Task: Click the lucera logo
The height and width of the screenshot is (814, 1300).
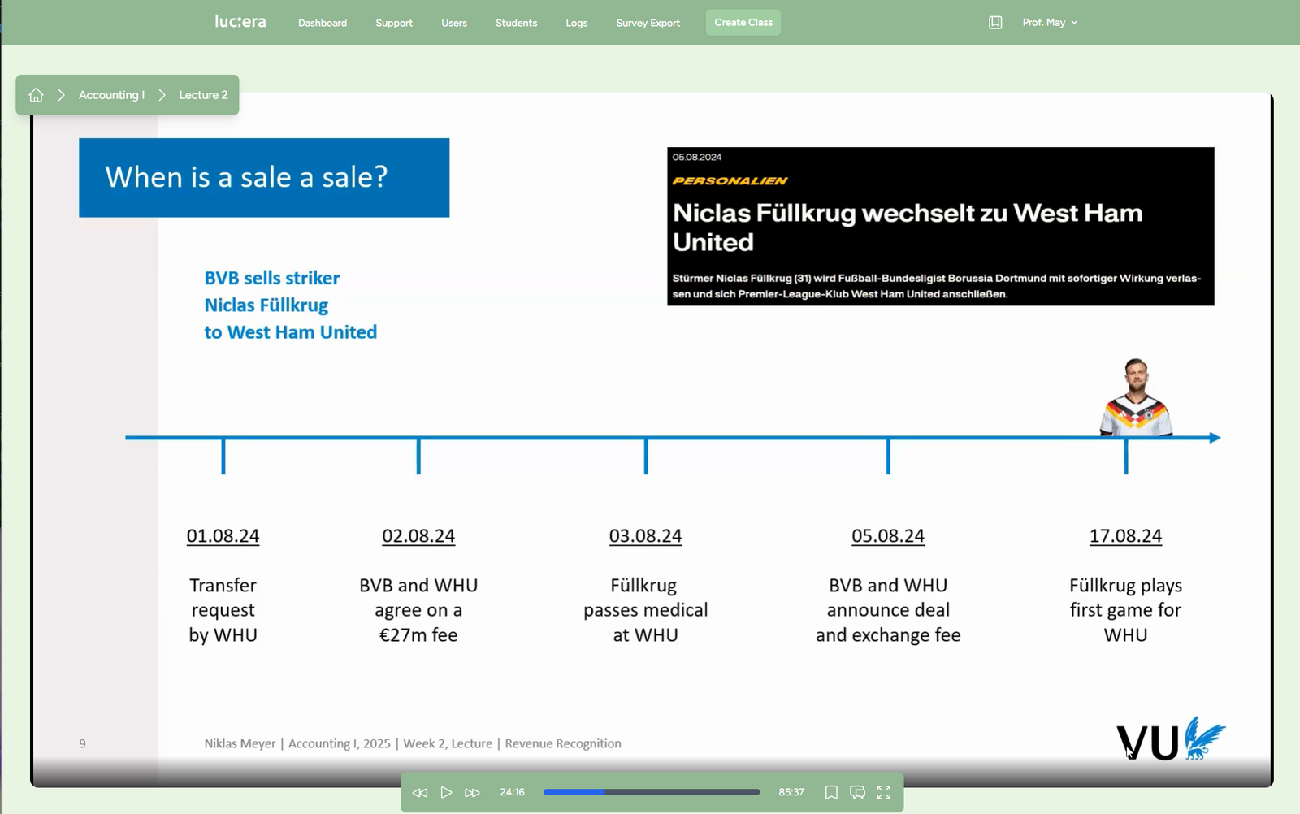Action: (240, 22)
